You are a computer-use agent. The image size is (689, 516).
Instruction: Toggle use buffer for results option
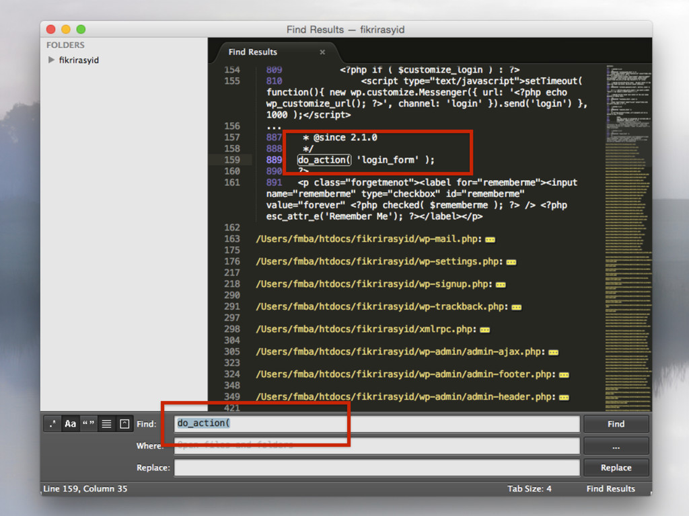[124, 424]
